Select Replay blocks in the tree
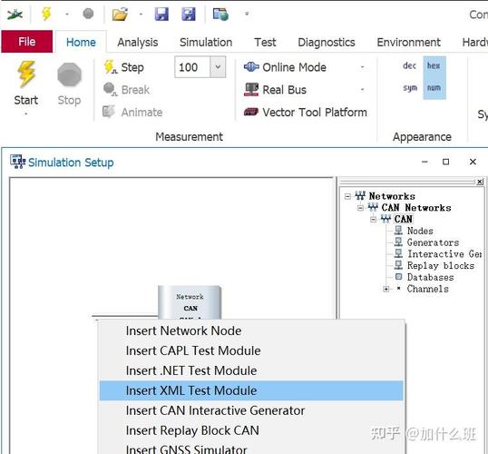This screenshot has height=454, width=488. point(441,265)
